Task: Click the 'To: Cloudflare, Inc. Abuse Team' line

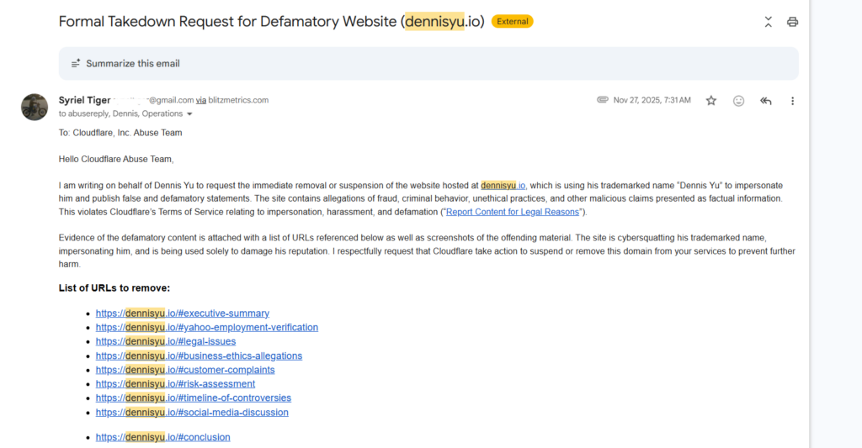Action: (120, 133)
